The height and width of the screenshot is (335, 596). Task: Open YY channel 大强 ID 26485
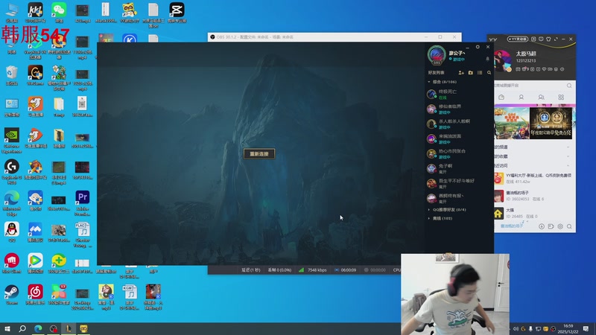533,213
